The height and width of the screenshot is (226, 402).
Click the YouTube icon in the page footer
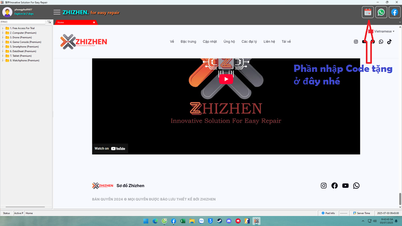pos(345,186)
